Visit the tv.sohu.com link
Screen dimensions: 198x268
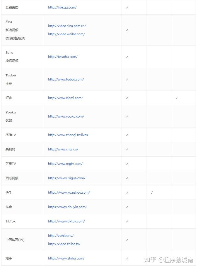tap(63, 57)
